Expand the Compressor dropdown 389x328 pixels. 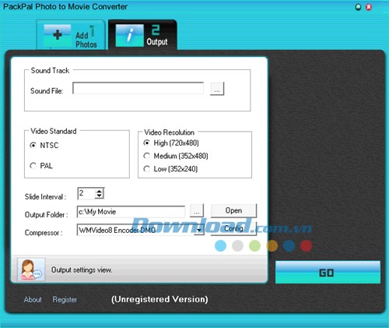(x=199, y=230)
